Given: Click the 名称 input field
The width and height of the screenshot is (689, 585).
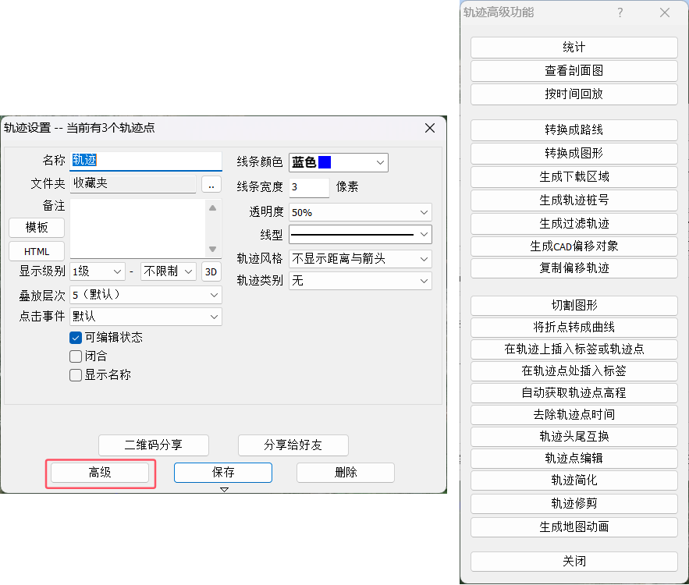Looking at the screenshot, I should tap(146, 161).
